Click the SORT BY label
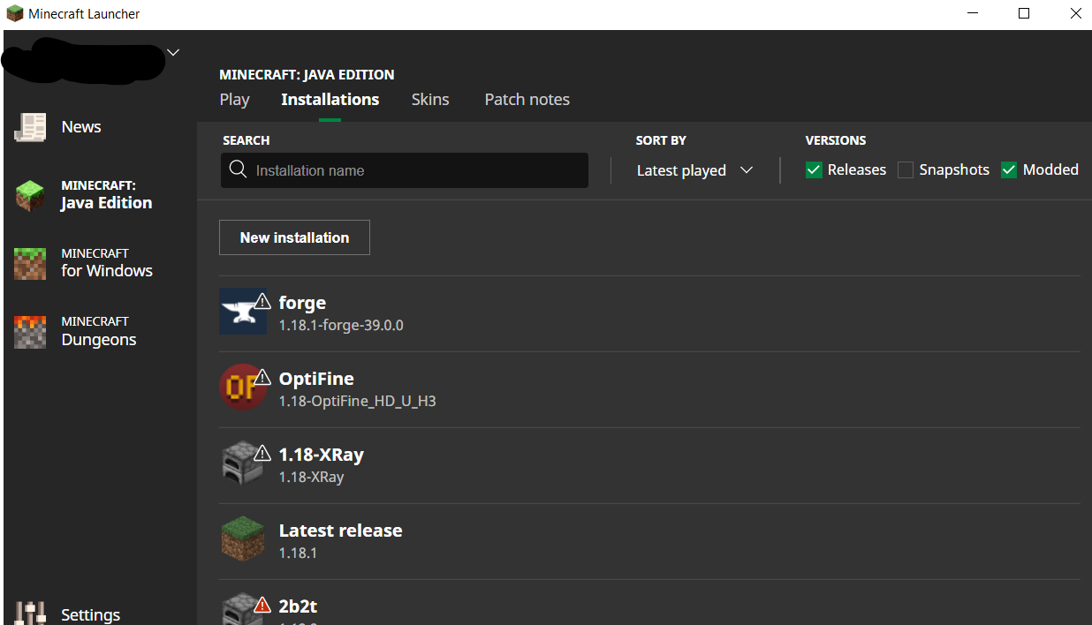The width and height of the screenshot is (1092, 625). click(661, 140)
